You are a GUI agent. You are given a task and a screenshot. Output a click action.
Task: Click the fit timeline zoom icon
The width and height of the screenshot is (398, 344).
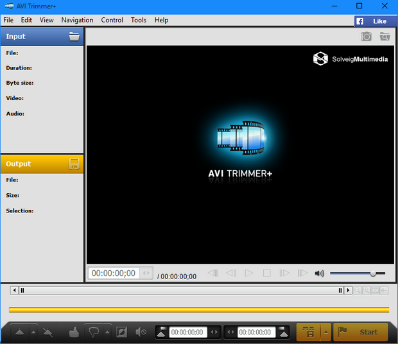click(x=375, y=290)
